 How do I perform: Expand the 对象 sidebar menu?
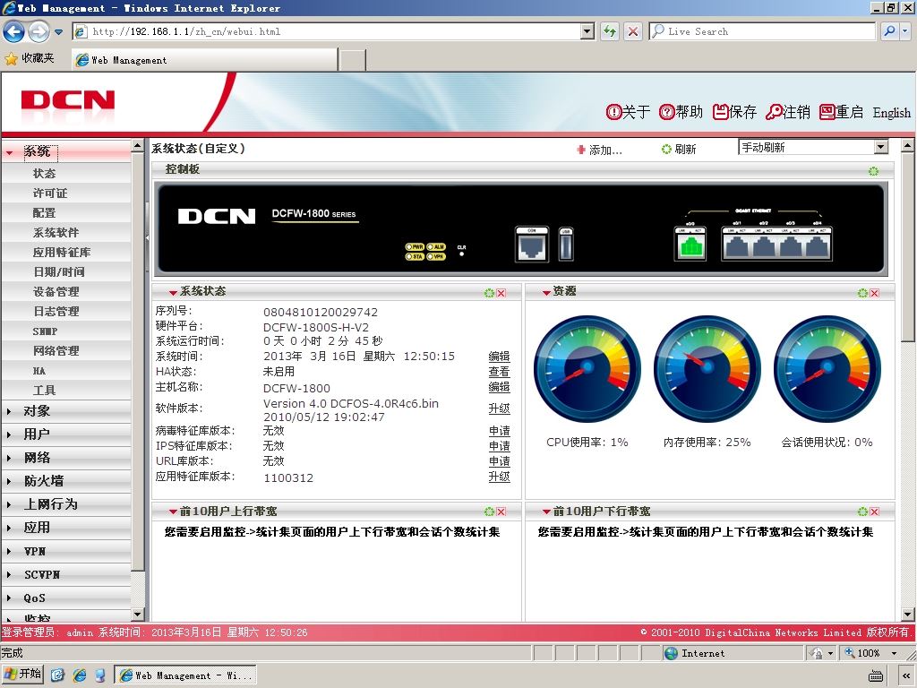click(66, 411)
